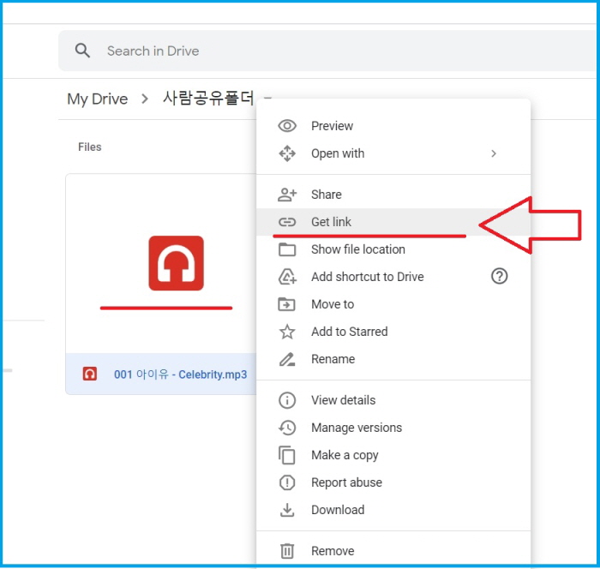Choose Manage versions

tap(357, 428)
